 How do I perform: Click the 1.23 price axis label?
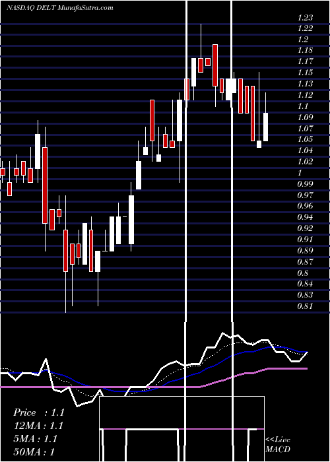coord(305,18)
